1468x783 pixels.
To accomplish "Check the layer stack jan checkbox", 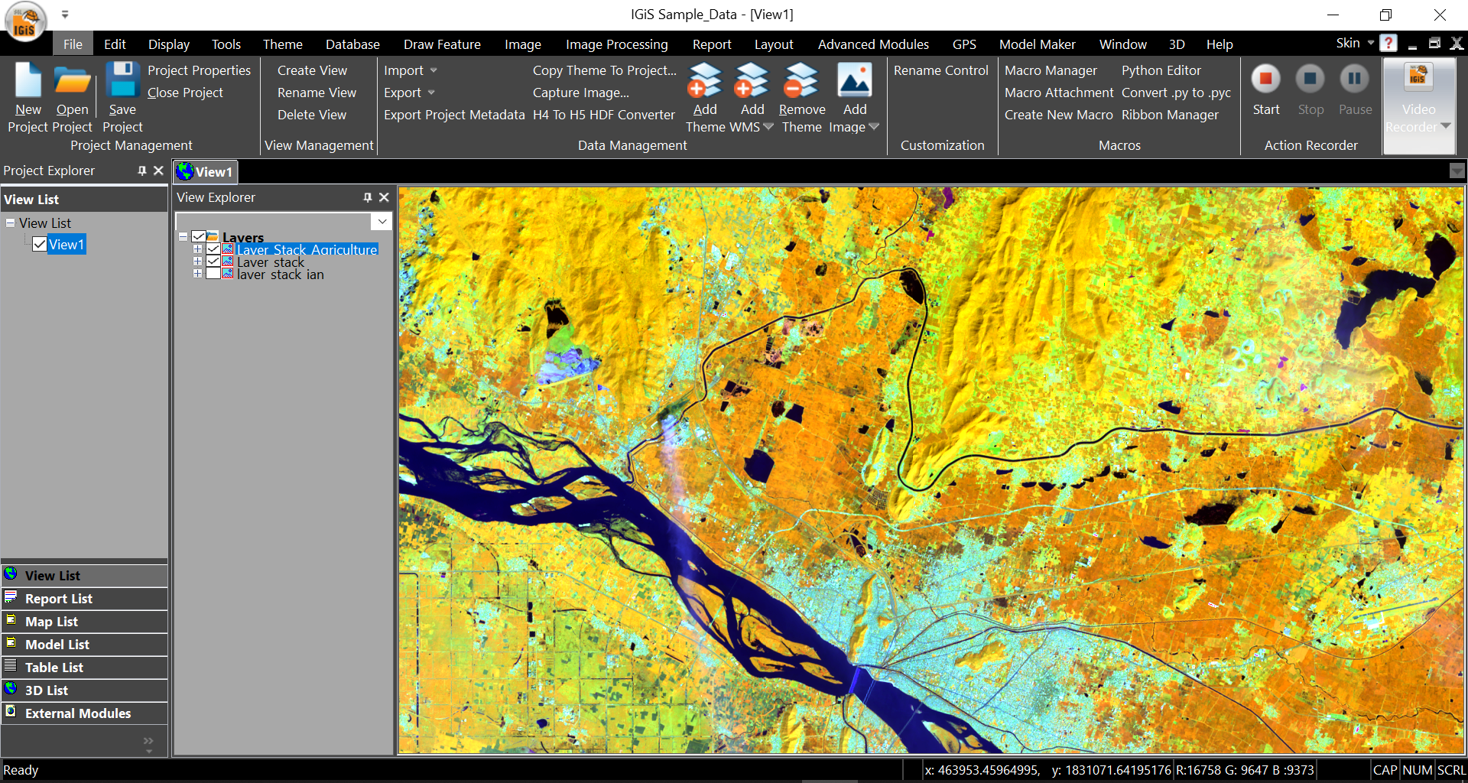I will pos(213,274).
